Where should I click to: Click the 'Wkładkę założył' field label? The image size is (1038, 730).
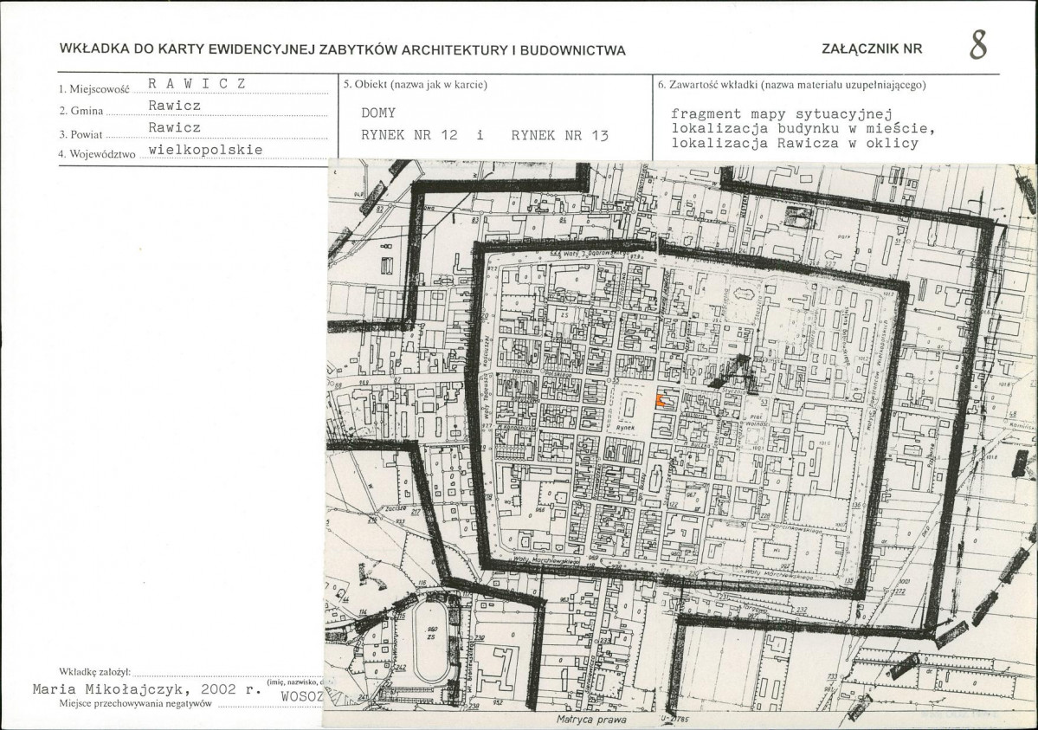(x=95, y=671)
